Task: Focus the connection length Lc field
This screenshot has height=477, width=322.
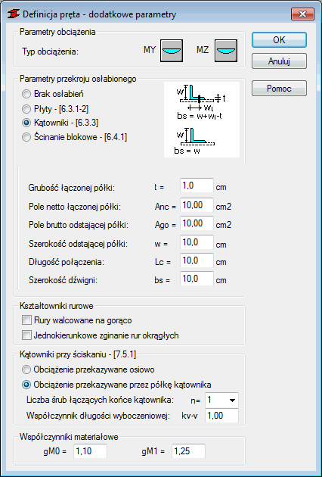Action: 197,260
